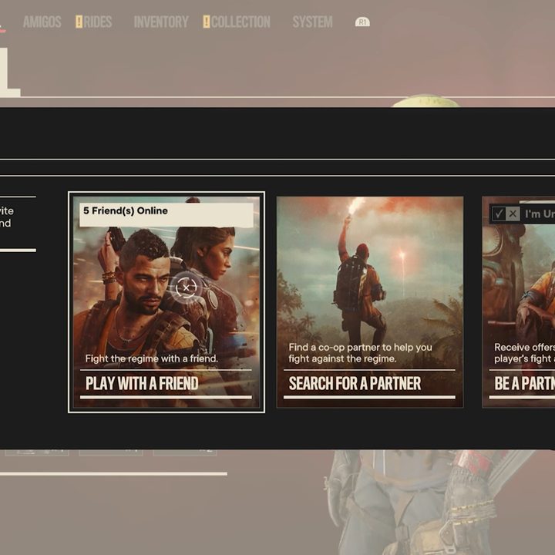This screenshot has height=555, width=555.
Task: Click the 5 Friend(s) Online label
Action: [x=126, y=211]
